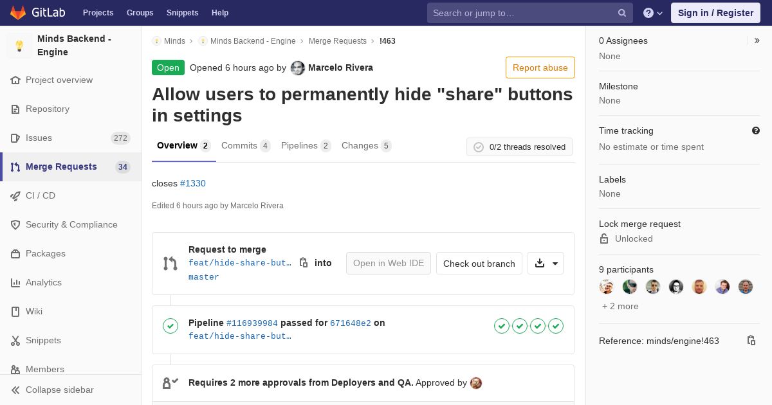Open CI / CD in the sidebar
This screenshot has height=405, width=772.
[41, 195]
